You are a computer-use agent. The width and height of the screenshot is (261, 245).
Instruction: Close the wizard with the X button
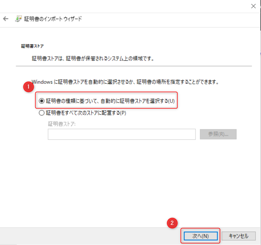(253, 6)
